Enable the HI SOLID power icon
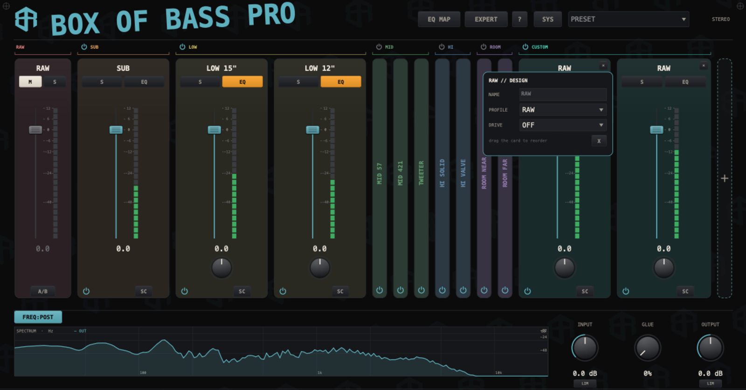This screenshot has width=746, height=390. [442, 290]
